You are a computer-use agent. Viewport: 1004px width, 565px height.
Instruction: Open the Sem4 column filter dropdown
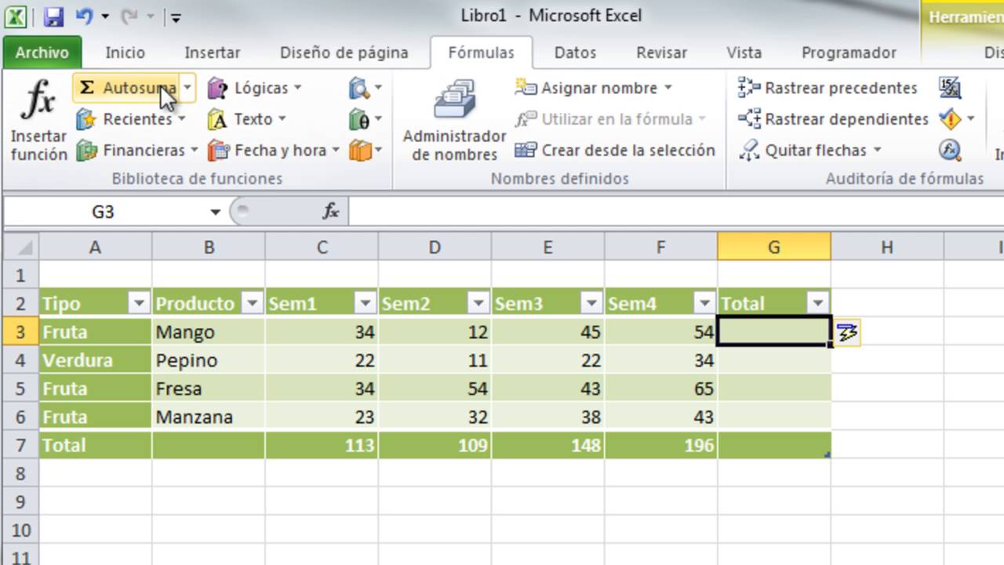point(704,304)
